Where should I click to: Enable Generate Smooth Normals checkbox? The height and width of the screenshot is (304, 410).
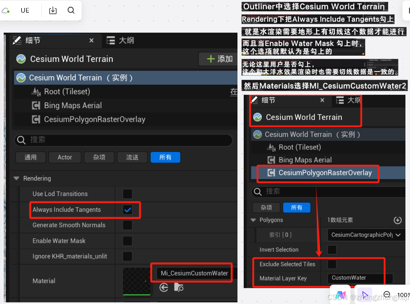point(127,225)
